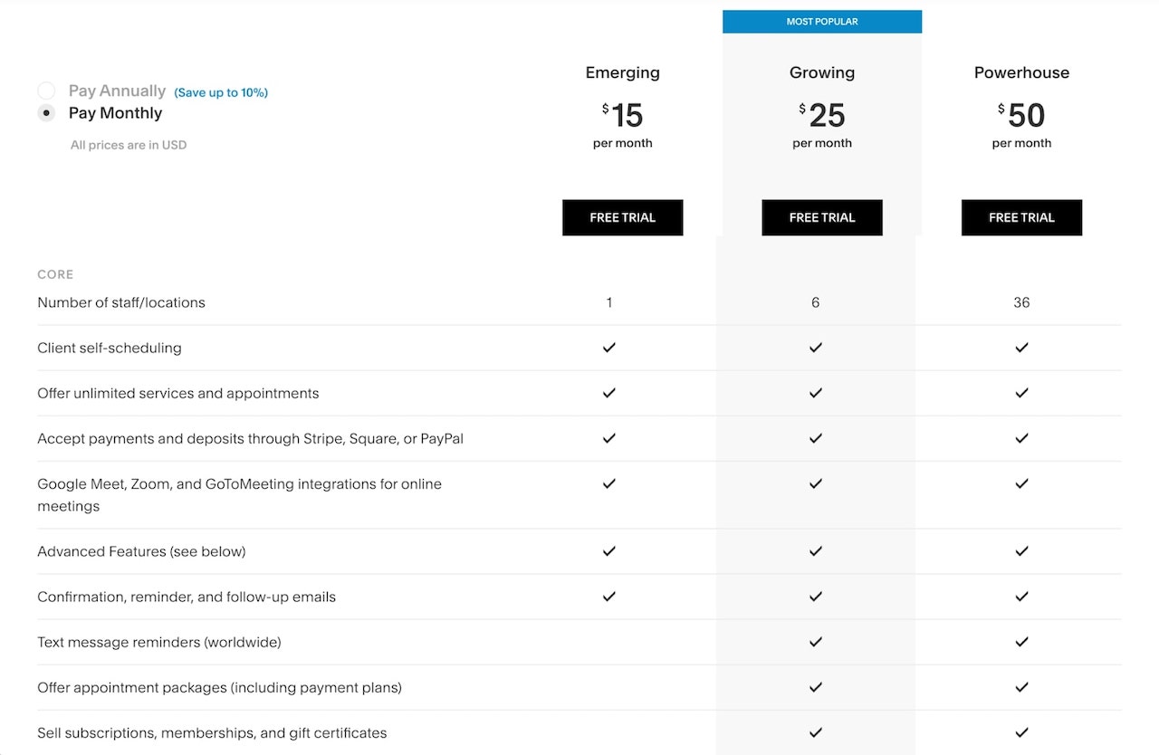Click Powerhouse checkmark for online meetings integrations
Viewport: 1159px width, 755px height.
[1021, 483]
